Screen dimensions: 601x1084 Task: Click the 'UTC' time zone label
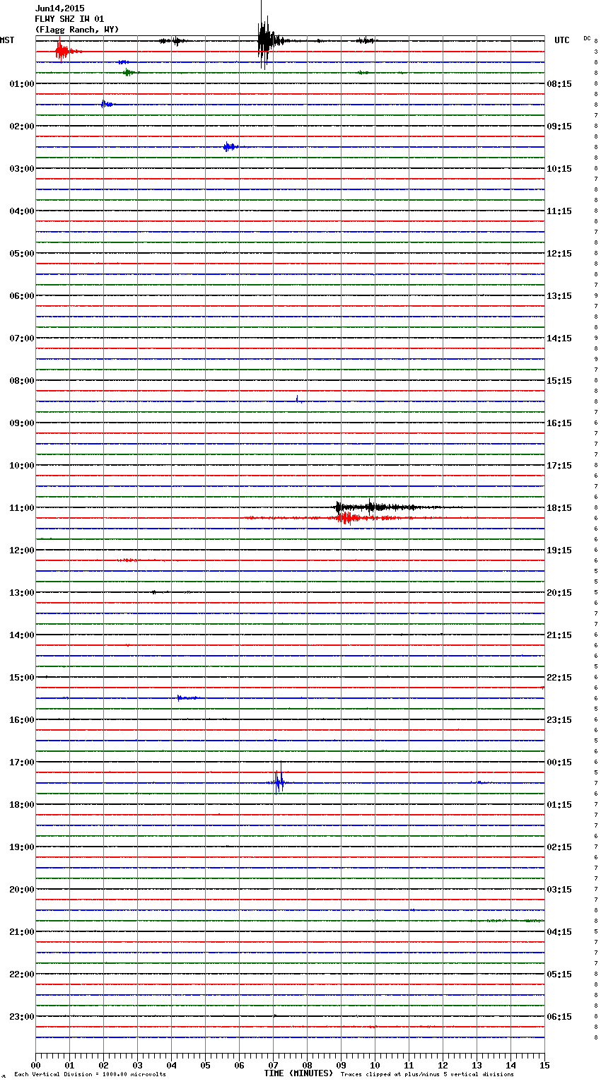click(x=562, y=40)
